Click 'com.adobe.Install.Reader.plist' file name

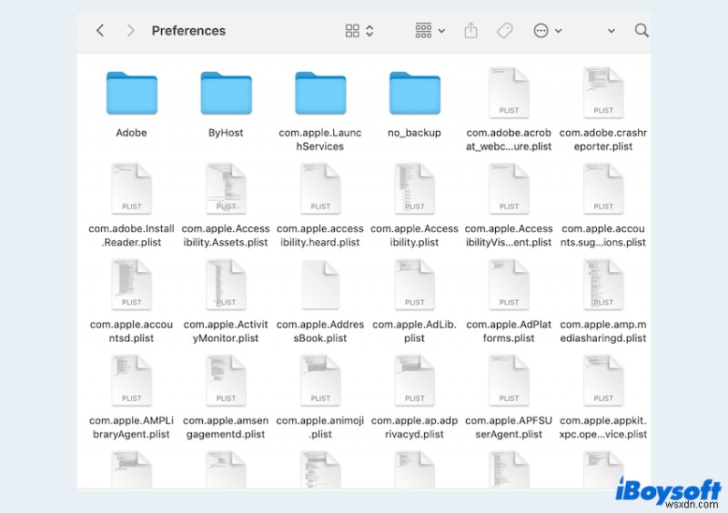click(x=131, y=236)
